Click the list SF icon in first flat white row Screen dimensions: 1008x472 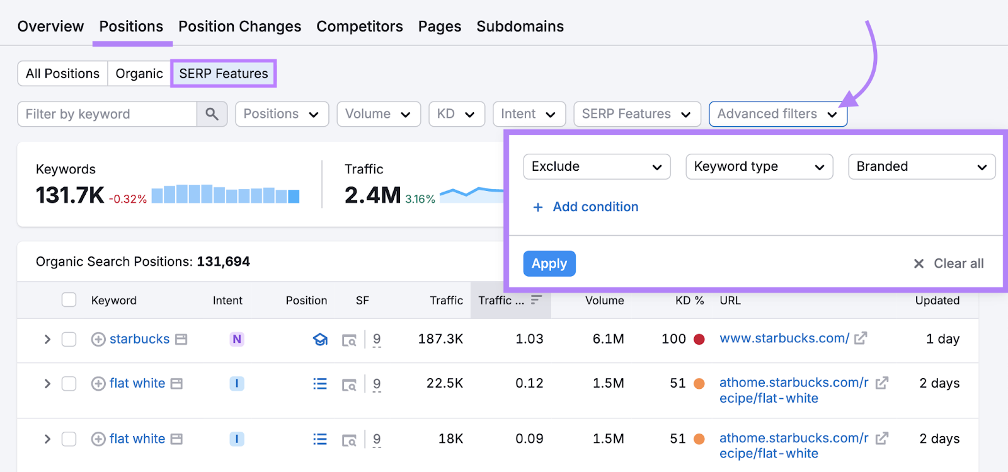[x=320, y=384]
